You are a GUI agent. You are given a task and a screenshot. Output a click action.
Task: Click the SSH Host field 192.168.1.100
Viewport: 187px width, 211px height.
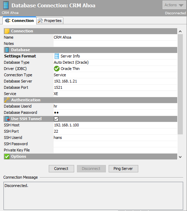[x=115, y=125]
